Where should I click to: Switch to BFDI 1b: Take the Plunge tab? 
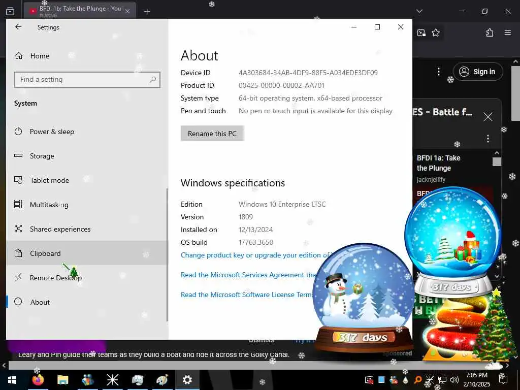(80, 11)
